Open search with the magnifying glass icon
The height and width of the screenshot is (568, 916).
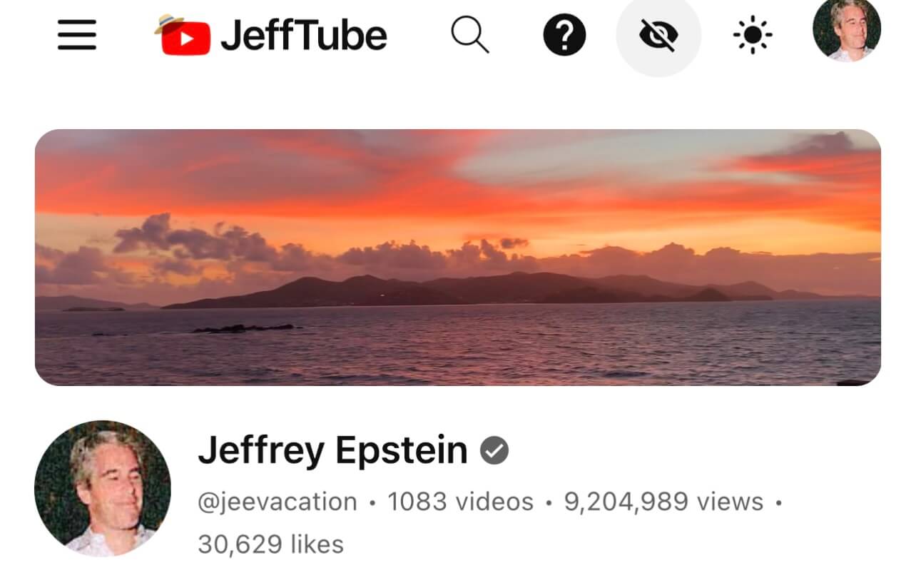[x=470, y=34]
